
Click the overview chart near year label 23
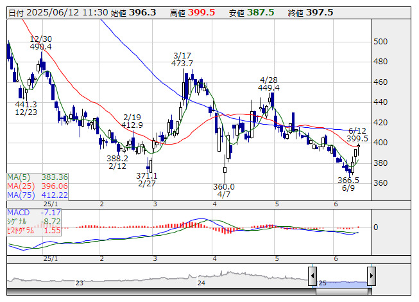[x=79, y=283]
